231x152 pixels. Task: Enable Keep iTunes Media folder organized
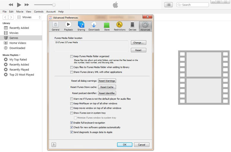71,56
